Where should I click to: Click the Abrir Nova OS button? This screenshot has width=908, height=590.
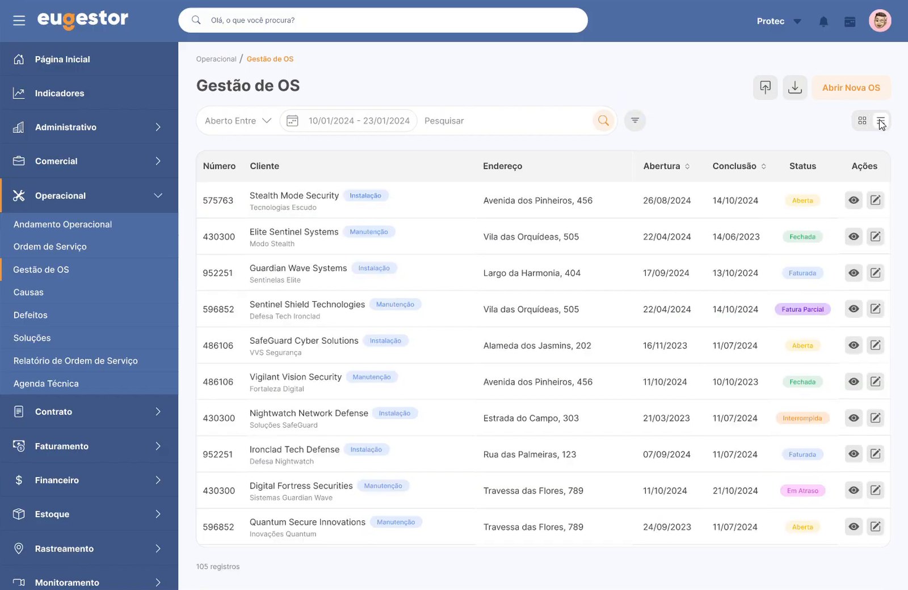[851, 87]
